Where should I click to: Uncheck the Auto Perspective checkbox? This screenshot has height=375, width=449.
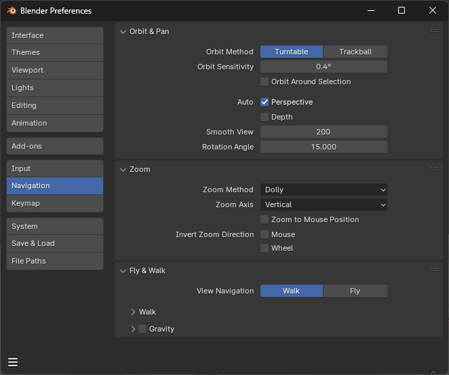(265, 102)
